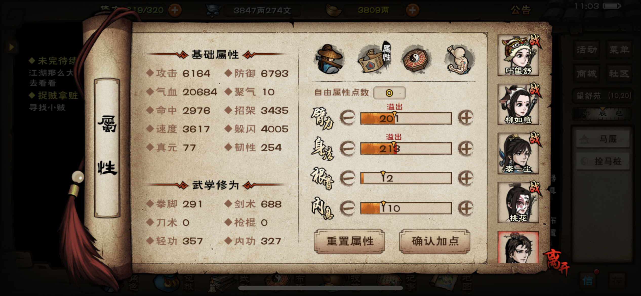Decrease 身法 with the minus button

[x=348, y=149]
